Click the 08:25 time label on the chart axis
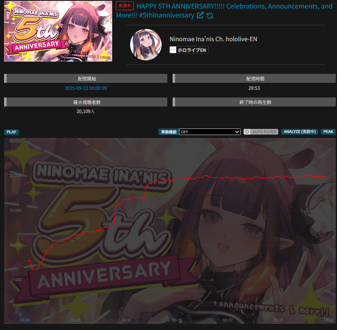This screenshot has height=330, width=337. click(278, 320)
